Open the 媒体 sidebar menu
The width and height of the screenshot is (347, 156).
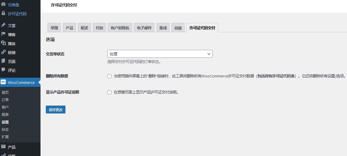point(12,44)
